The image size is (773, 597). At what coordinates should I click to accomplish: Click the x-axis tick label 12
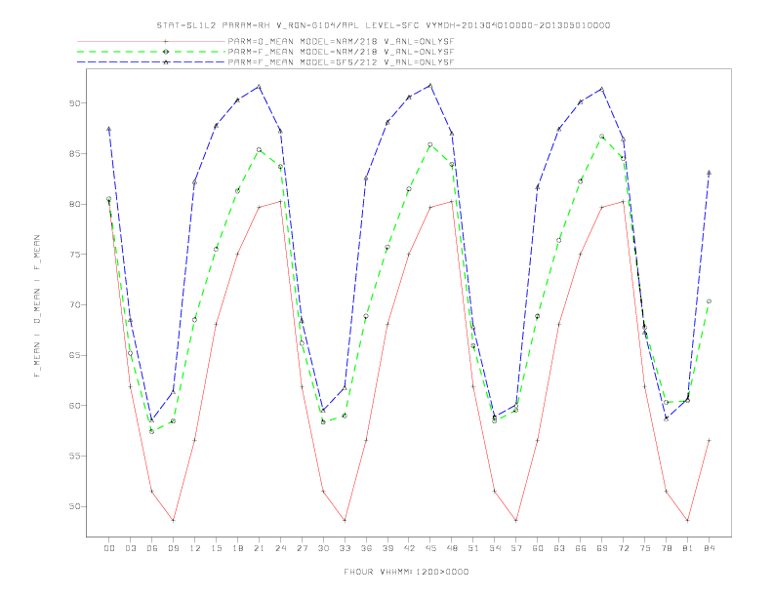coord(195,548)
